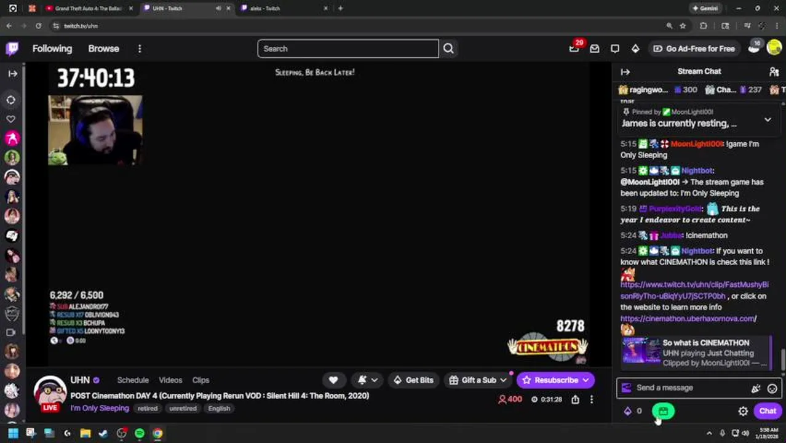Open the browser extensions puzzle icon
Viewport: 786px width, 443px height.
(x=704, y=26)
